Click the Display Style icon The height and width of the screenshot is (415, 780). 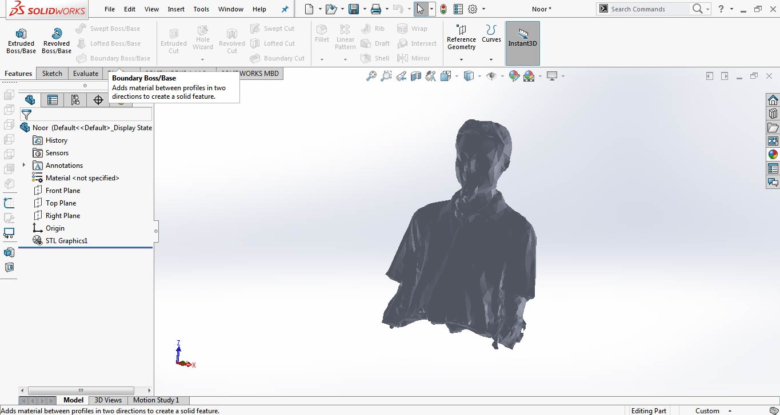coord(469,76)
